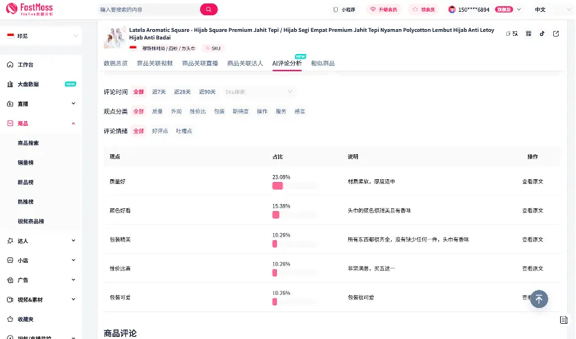Click the 视频&素材 video icon in sidebar
Image resolution: width=576 pixels, height=339 pixels.
10,300
